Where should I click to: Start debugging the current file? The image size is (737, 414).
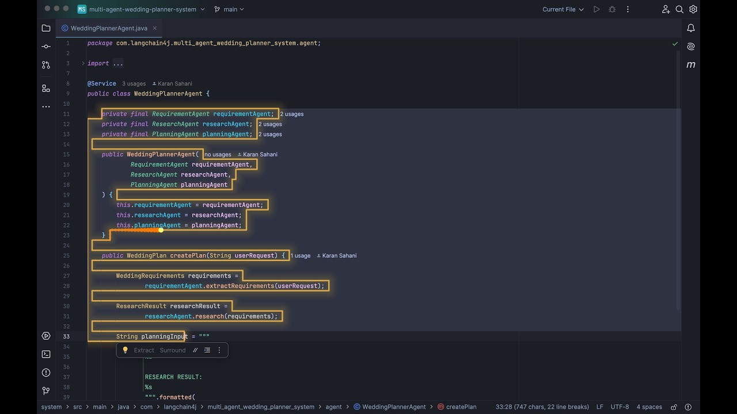pyautogui.click(x=612, y=9)
